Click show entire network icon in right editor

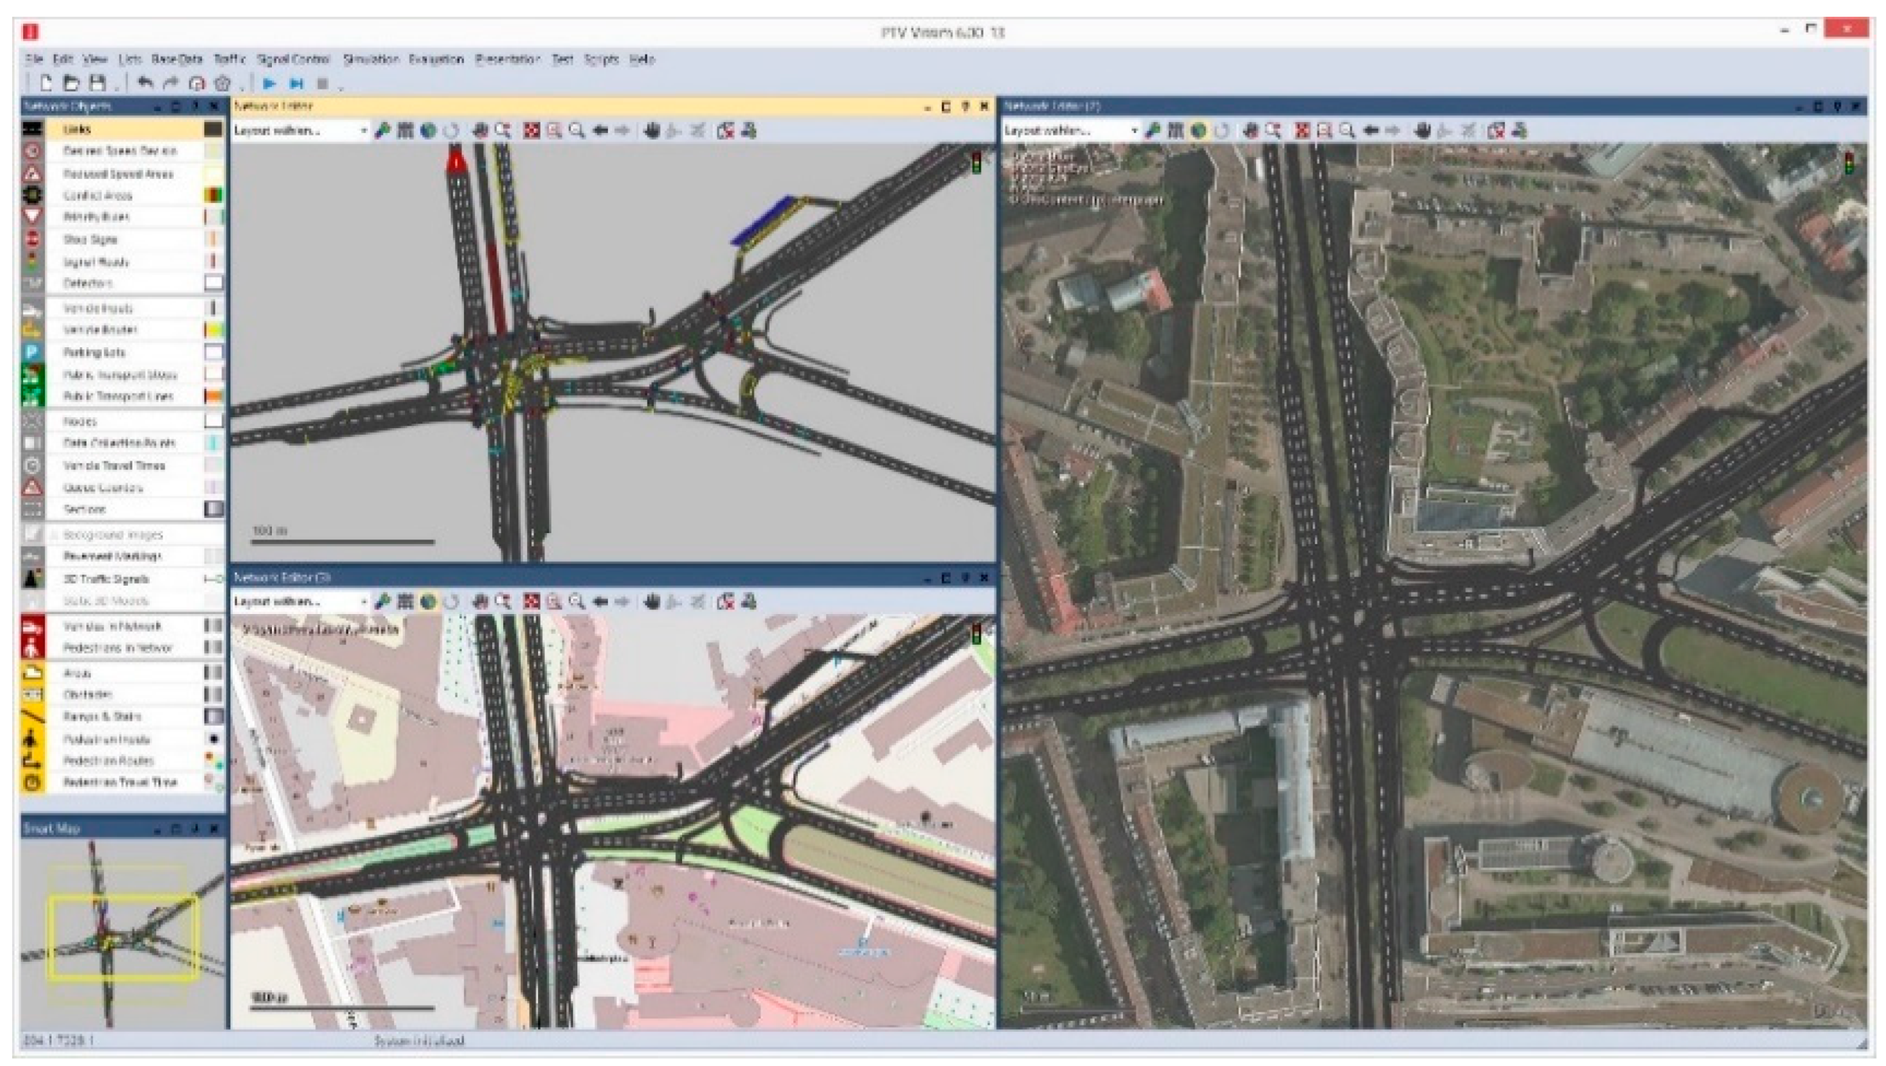point(1302,131)
